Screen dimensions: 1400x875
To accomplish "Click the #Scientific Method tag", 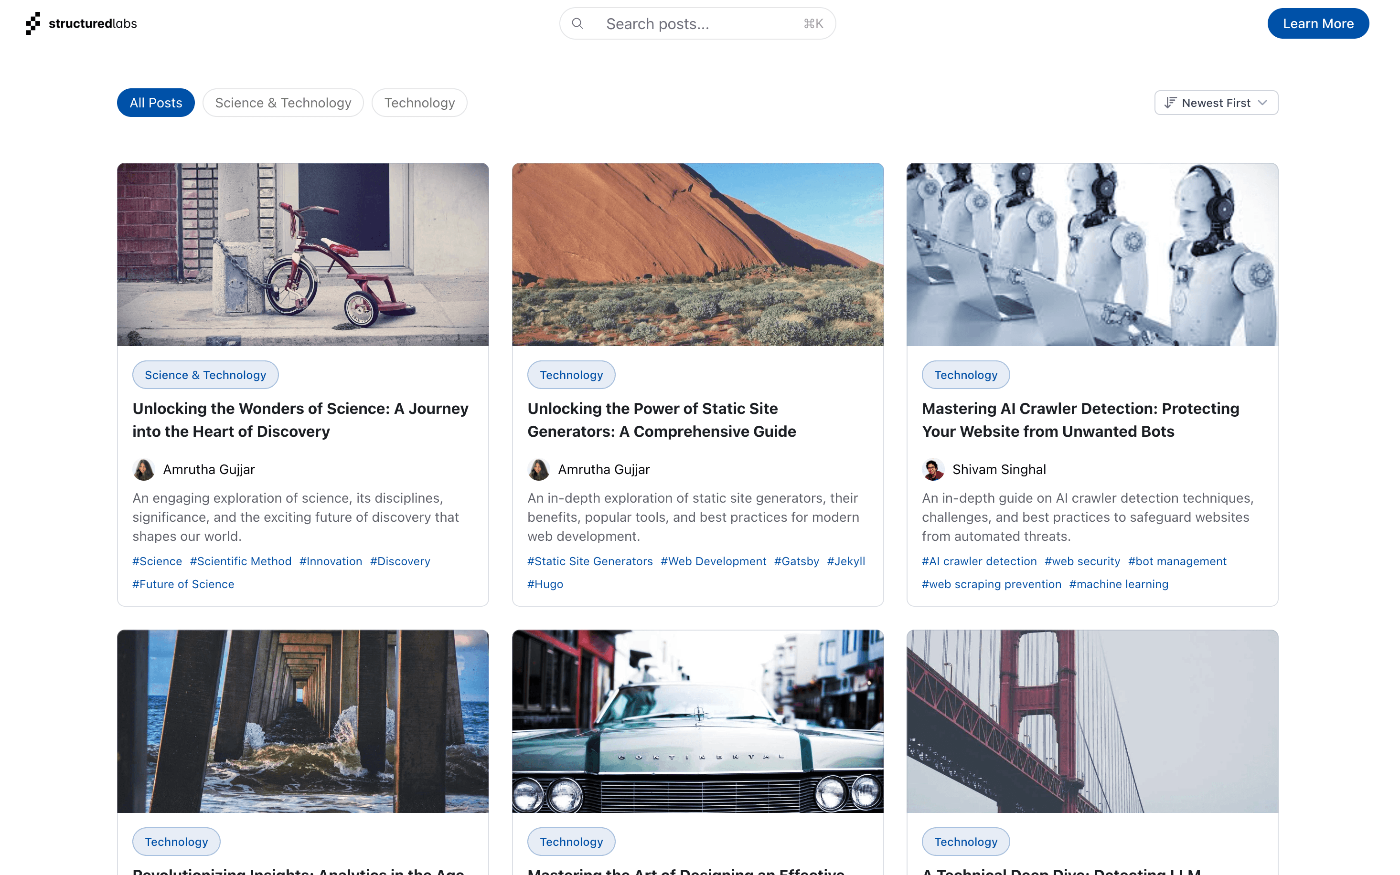I will click(x=241, y=561).
